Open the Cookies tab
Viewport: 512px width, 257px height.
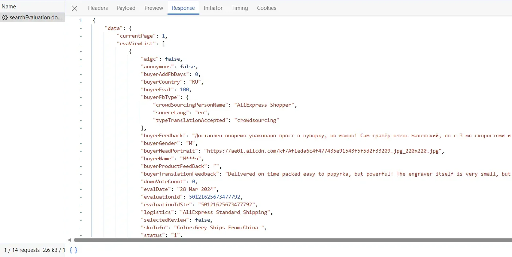coord(266,8)
